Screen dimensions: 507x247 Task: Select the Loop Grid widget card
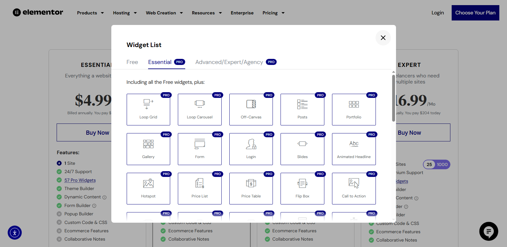[x=148, y=109]
